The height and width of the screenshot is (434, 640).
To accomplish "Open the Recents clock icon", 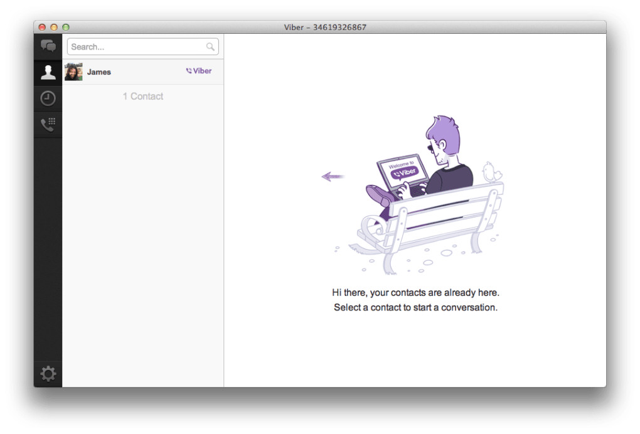I will [x=48, y=98].
